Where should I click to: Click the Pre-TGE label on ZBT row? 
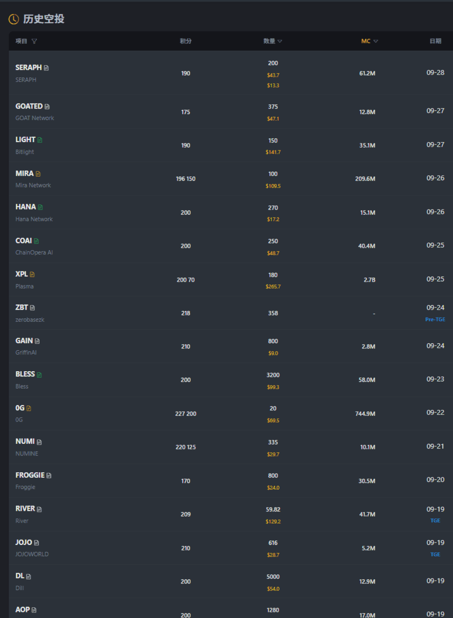(x=435, y=319)
